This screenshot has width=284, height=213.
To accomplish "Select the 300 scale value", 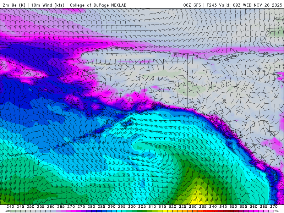I will click(132, 207).
